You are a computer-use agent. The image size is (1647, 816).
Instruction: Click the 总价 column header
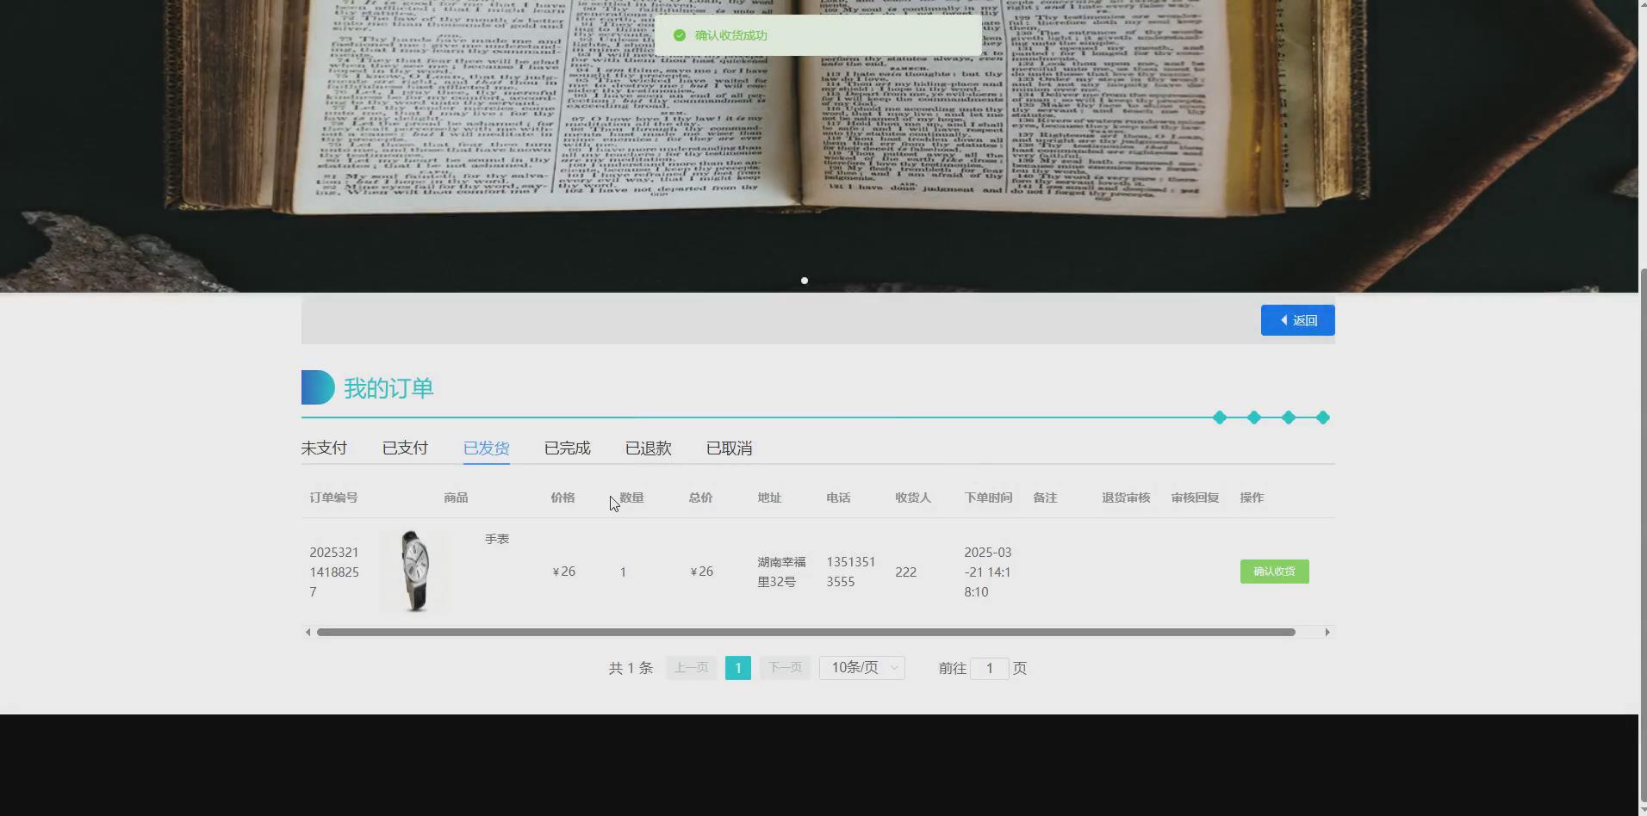pos(700,498)
